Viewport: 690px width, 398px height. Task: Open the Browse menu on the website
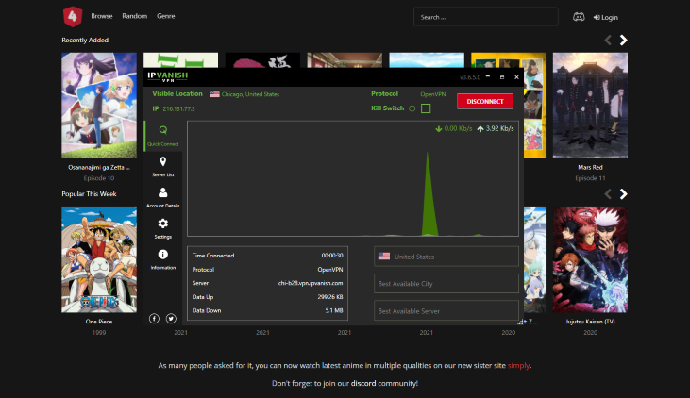click(x=102, y=16)
